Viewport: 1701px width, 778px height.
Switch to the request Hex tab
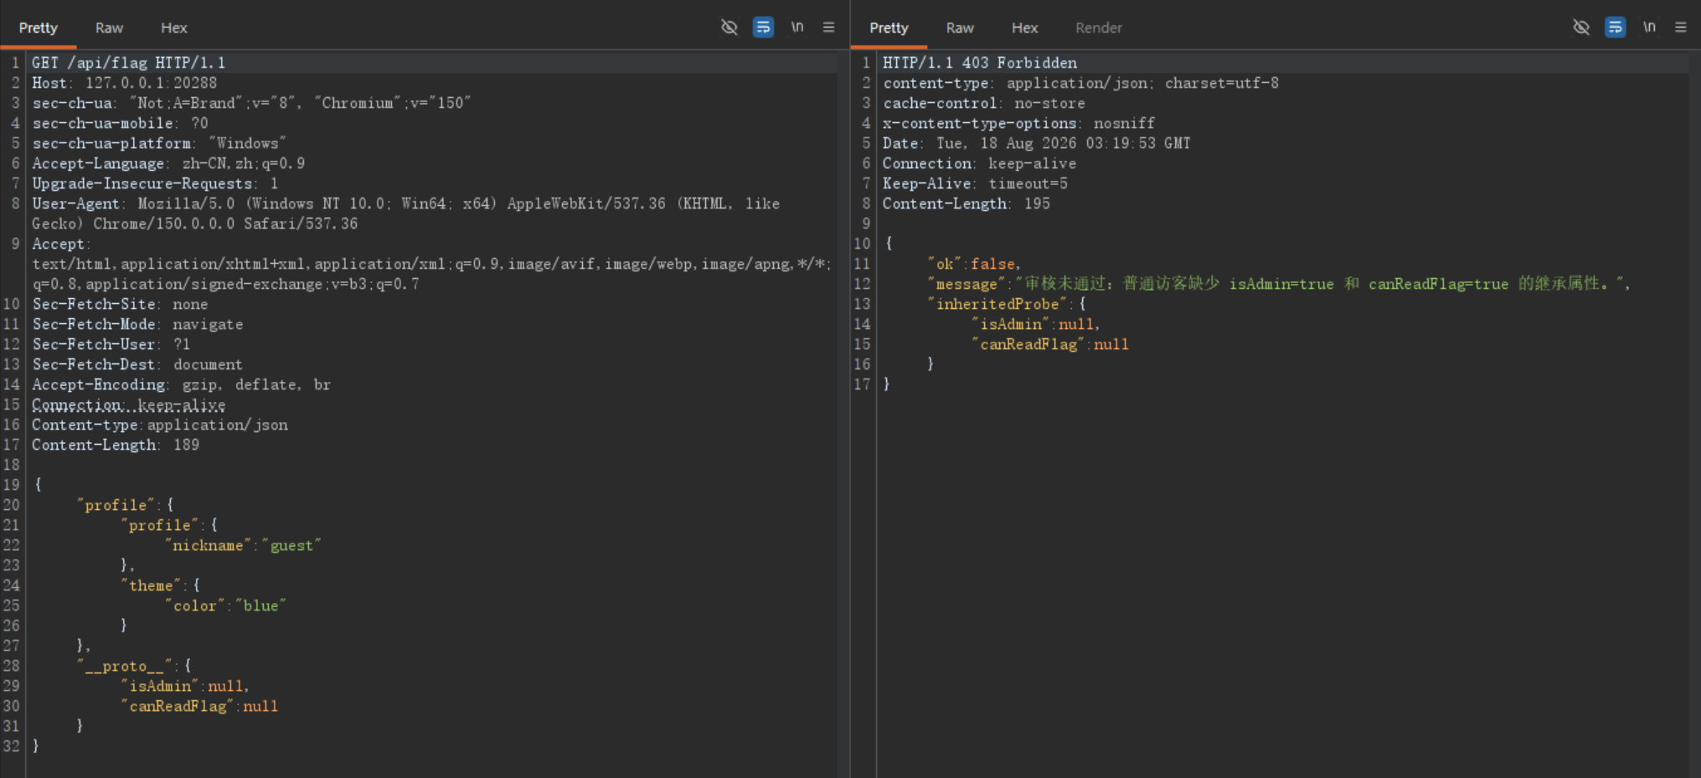[x=174, y=28]
